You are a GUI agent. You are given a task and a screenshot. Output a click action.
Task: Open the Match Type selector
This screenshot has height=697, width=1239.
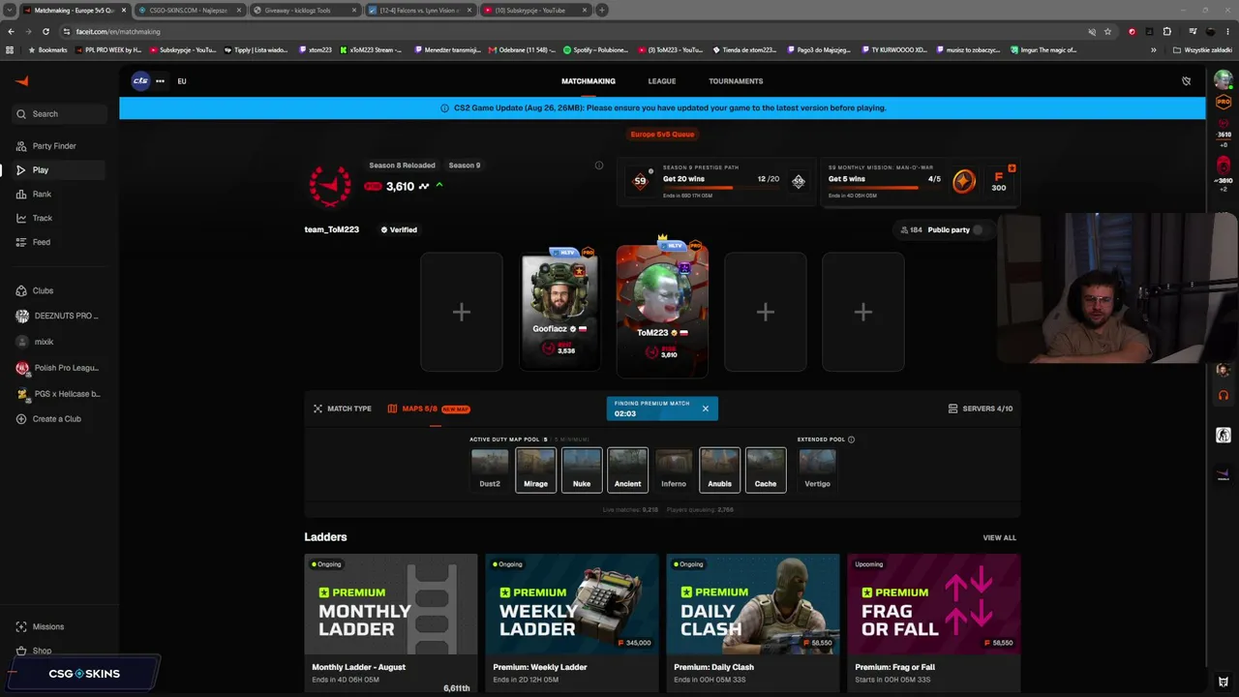click(x=343, y=409)
